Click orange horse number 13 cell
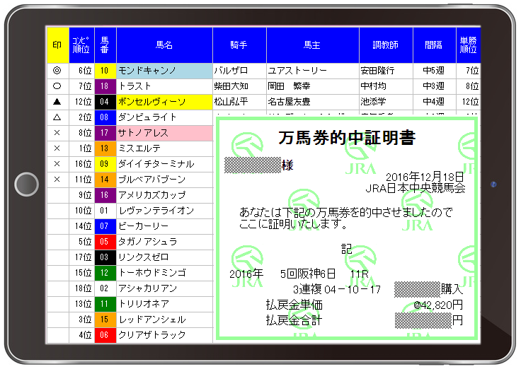The width and height of the screenshot is (521, 369). tap(105, 148)
